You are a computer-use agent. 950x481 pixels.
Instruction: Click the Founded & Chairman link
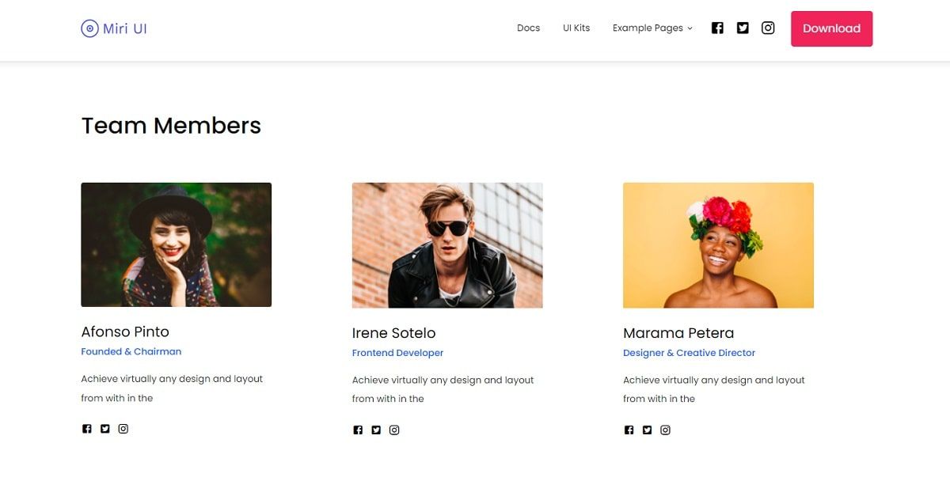[131, 351]
